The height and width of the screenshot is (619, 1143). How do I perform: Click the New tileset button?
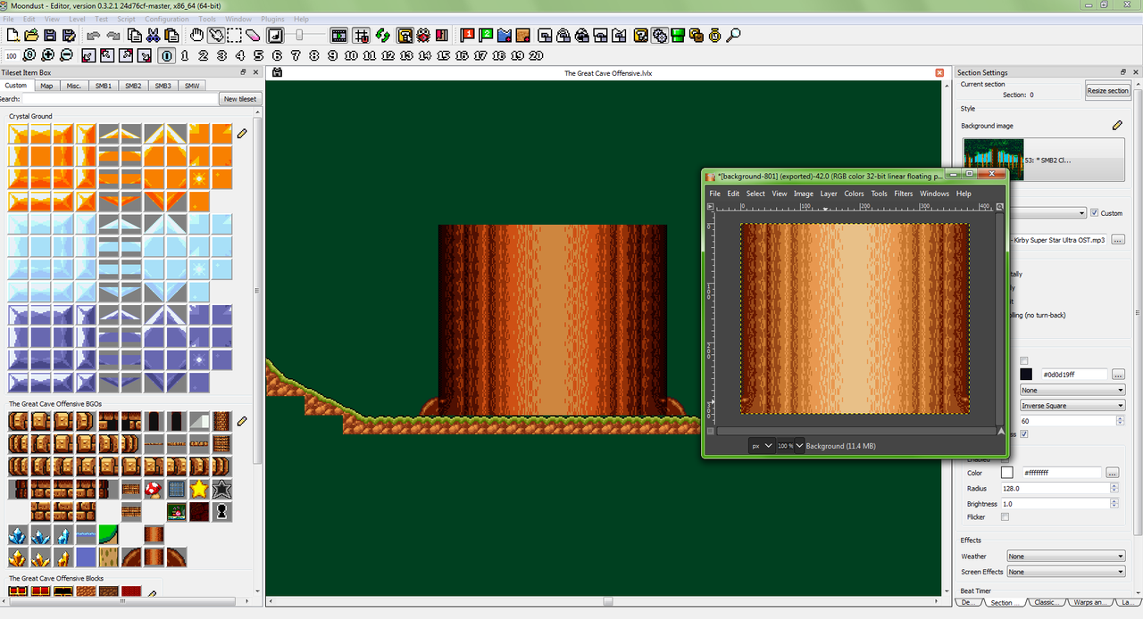click(240, 99)
